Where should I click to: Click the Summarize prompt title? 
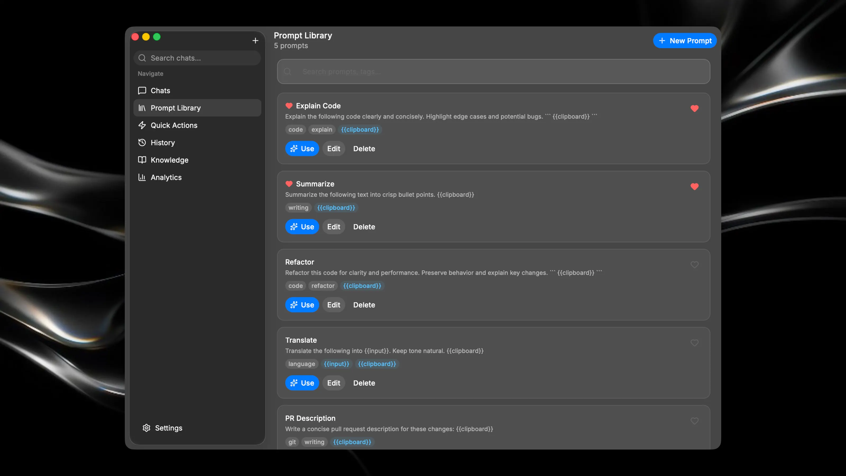315,184
